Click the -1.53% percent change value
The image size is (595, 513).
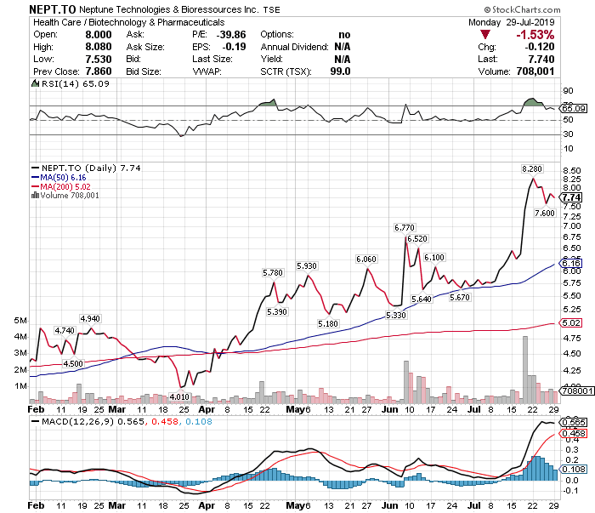(535, 35)
